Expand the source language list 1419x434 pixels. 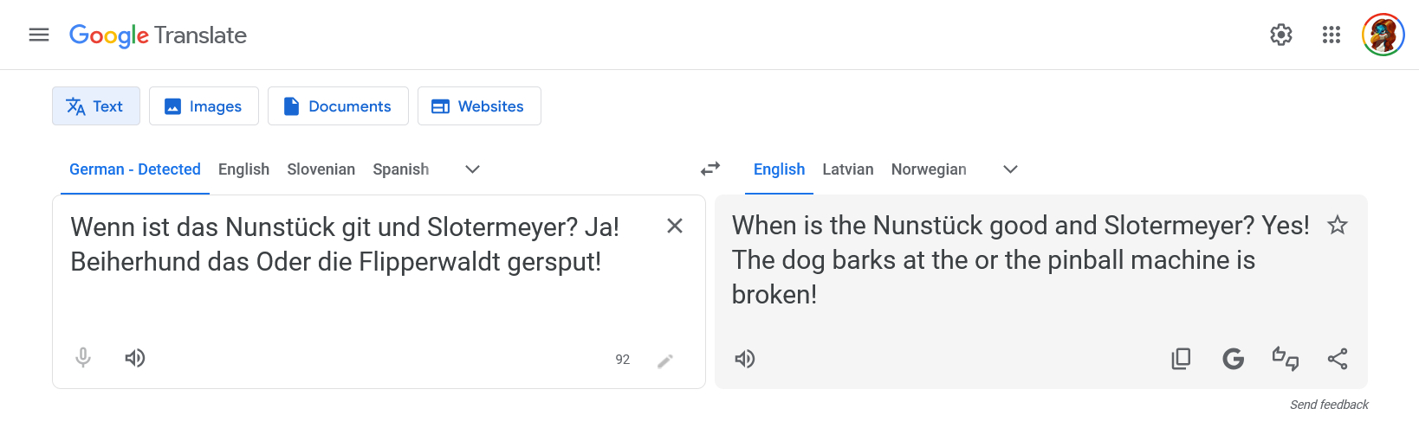(x=472, y=169)
